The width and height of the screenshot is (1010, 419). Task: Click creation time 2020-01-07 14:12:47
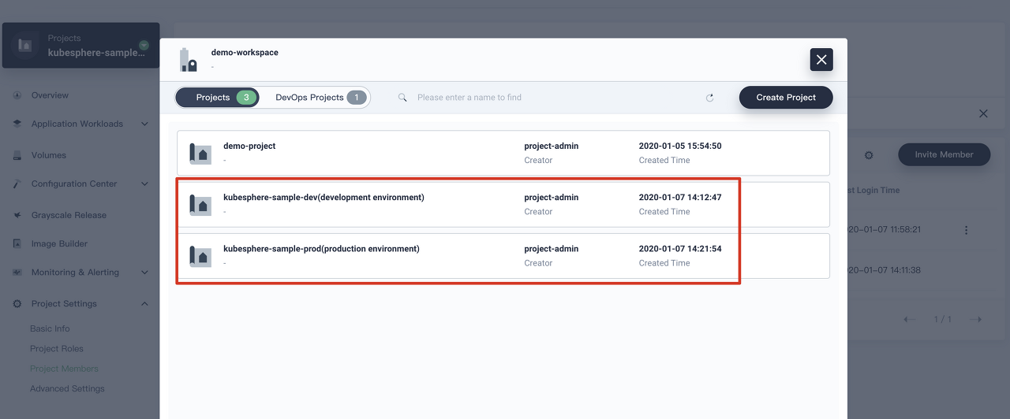(x=680, y=198)
